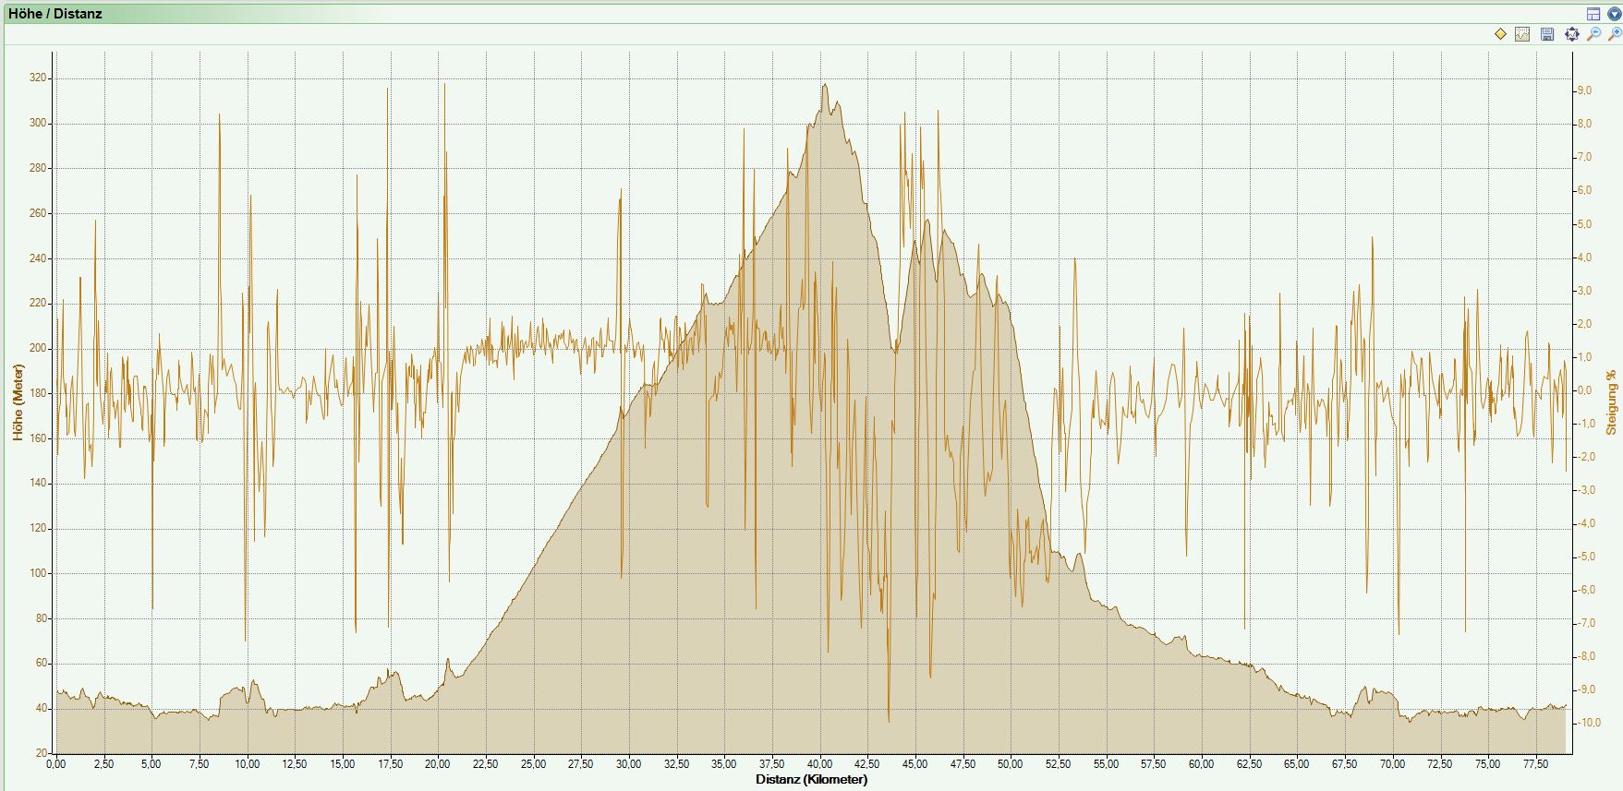Screen dimensions: 1623x791
Task: Click the yellow diamond marker icon
Action: coord(1500,34)
